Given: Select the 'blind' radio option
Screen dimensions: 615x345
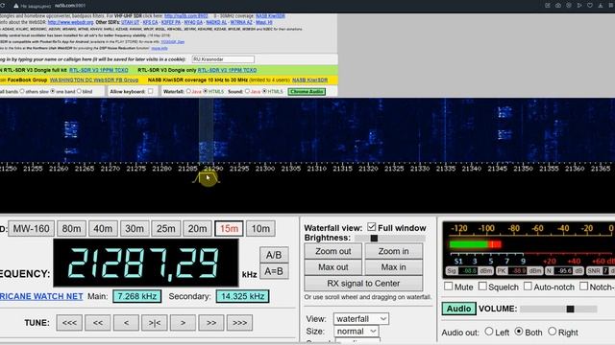Looking at the screenshot, I should coord(79,91).
